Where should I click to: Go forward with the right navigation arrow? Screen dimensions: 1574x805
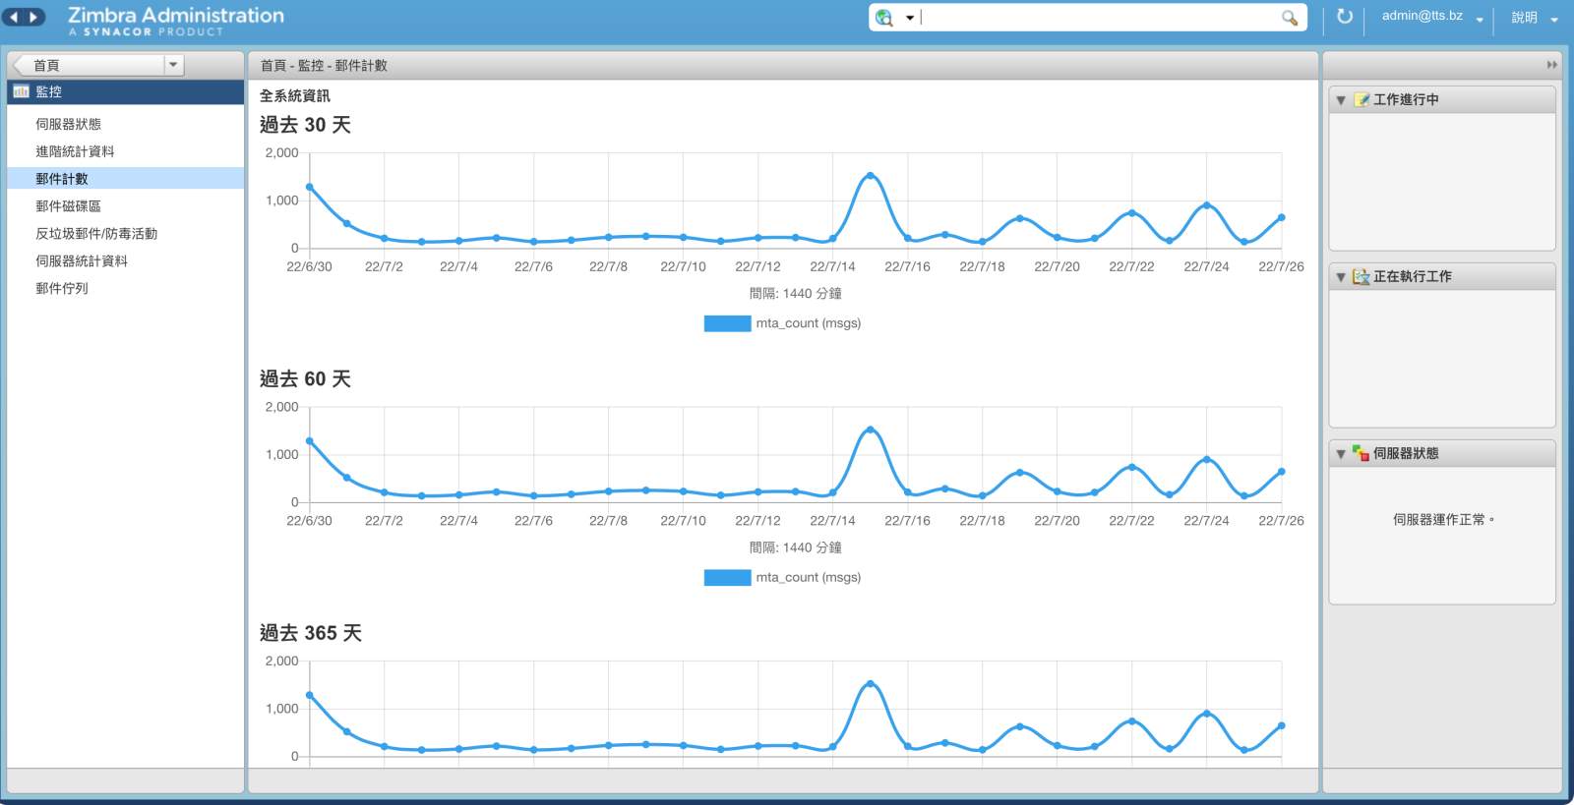[x=33, y=17]
